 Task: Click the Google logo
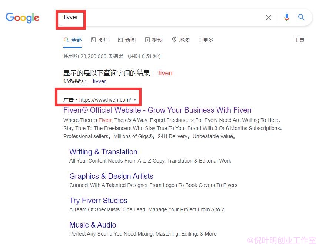(22, 18)
